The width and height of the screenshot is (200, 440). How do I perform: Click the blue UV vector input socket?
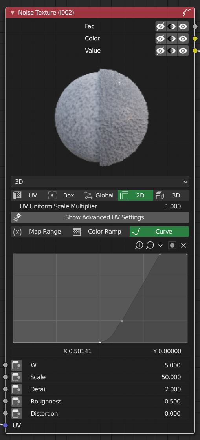pos(6,425)
